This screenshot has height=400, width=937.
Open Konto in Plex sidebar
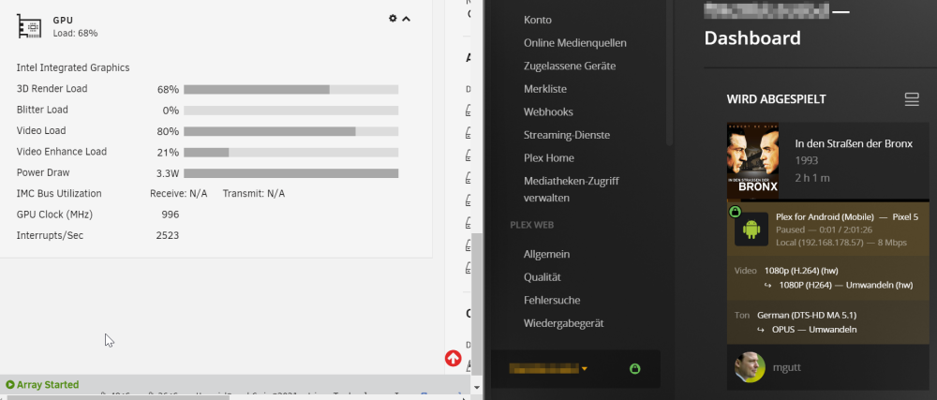[x=537, y=20]
